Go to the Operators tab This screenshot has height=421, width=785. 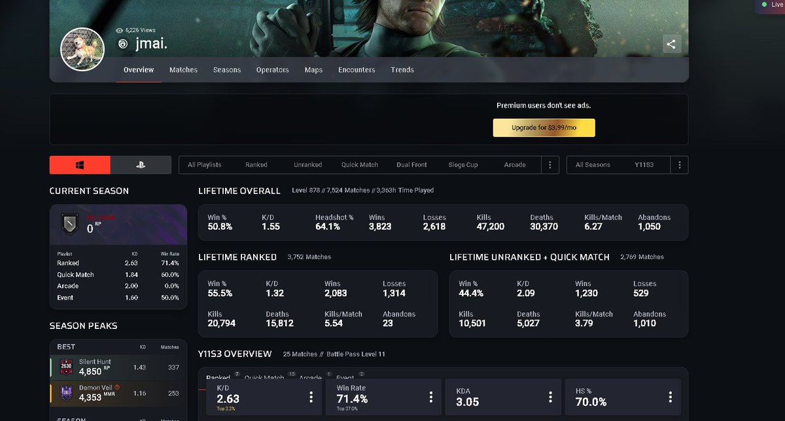click(272, 70)
